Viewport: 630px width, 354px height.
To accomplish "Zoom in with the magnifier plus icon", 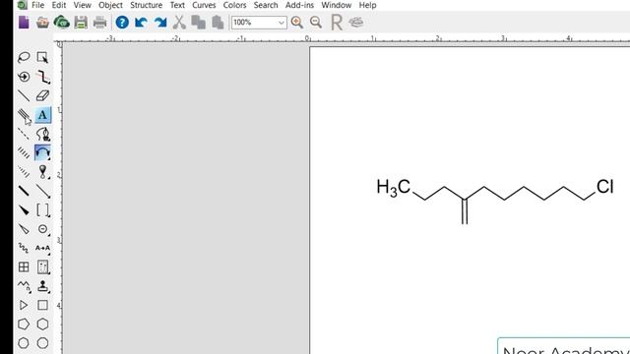I will pos(297,22).
